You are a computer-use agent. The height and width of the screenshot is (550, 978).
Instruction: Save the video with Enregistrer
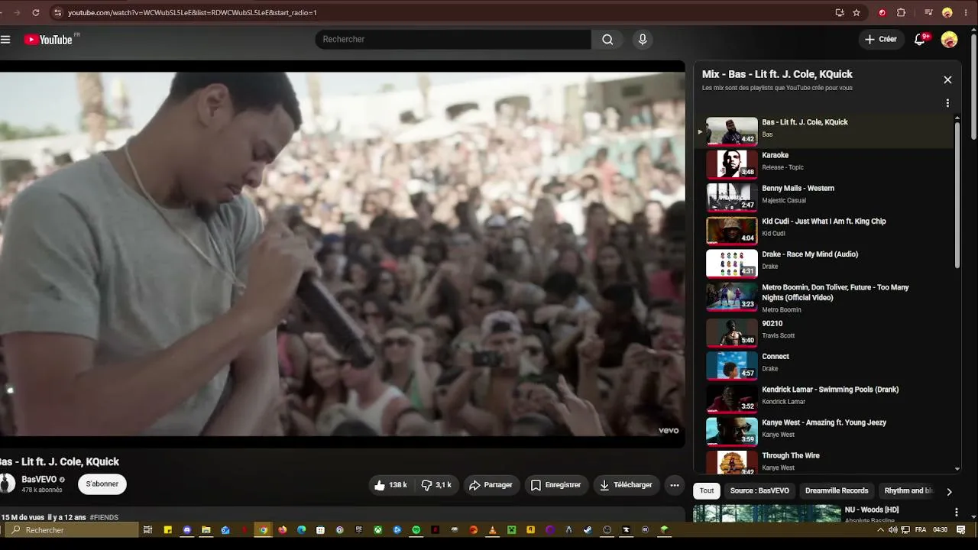click(555, 485)
